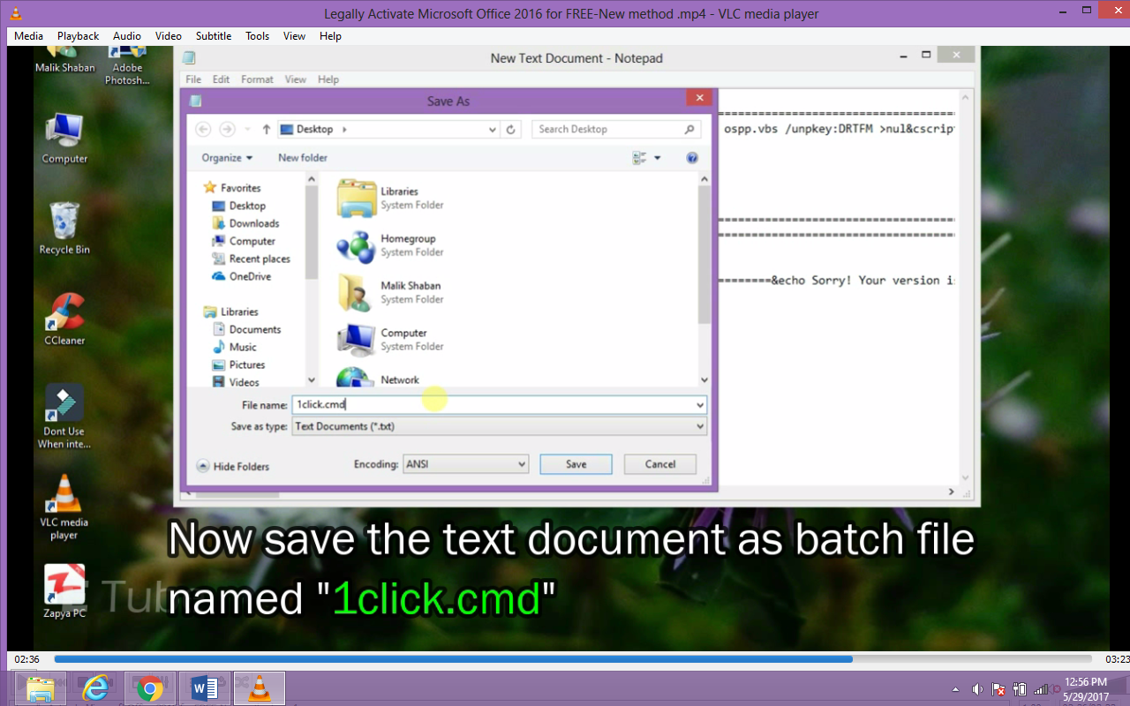Open Notepad File menu

[193, 79]
